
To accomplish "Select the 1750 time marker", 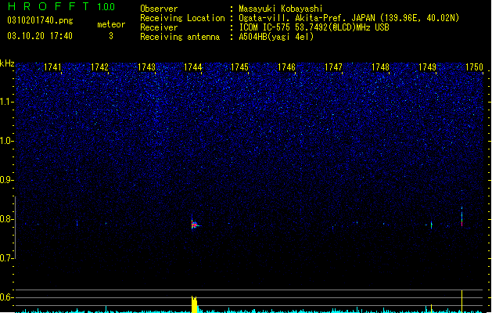I will 474,67.
